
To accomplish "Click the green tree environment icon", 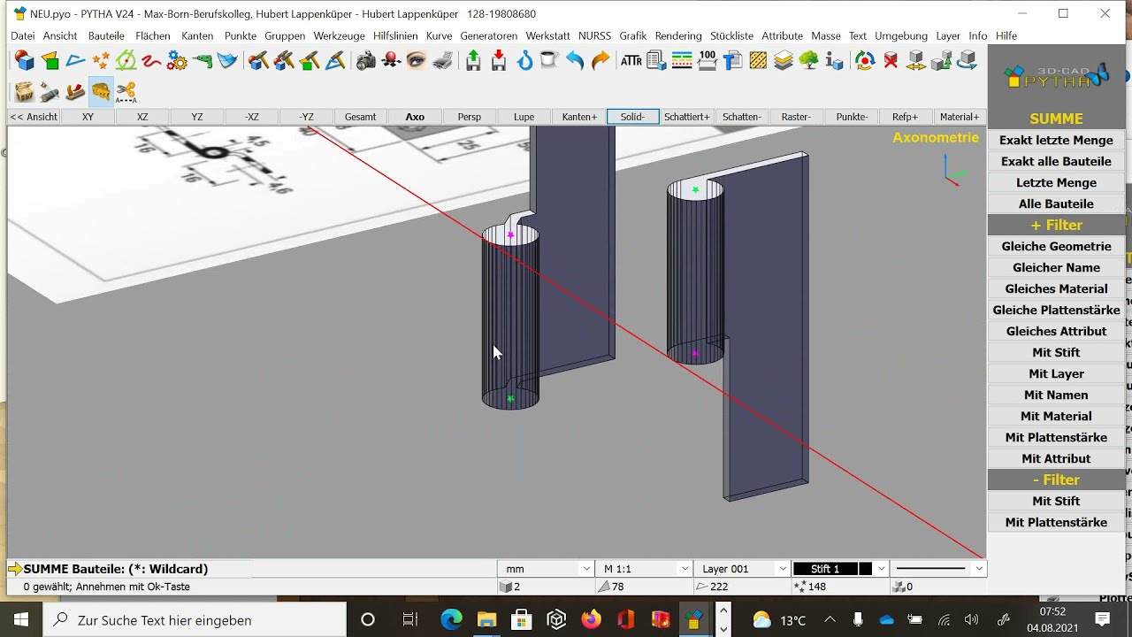I will point(808,61).
